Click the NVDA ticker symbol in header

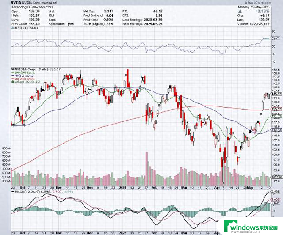[16, 3]
